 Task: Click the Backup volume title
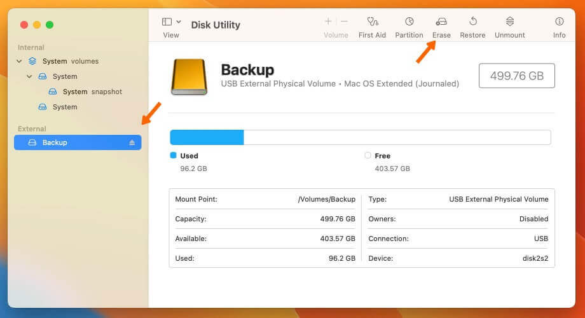[x=247, y=70]
